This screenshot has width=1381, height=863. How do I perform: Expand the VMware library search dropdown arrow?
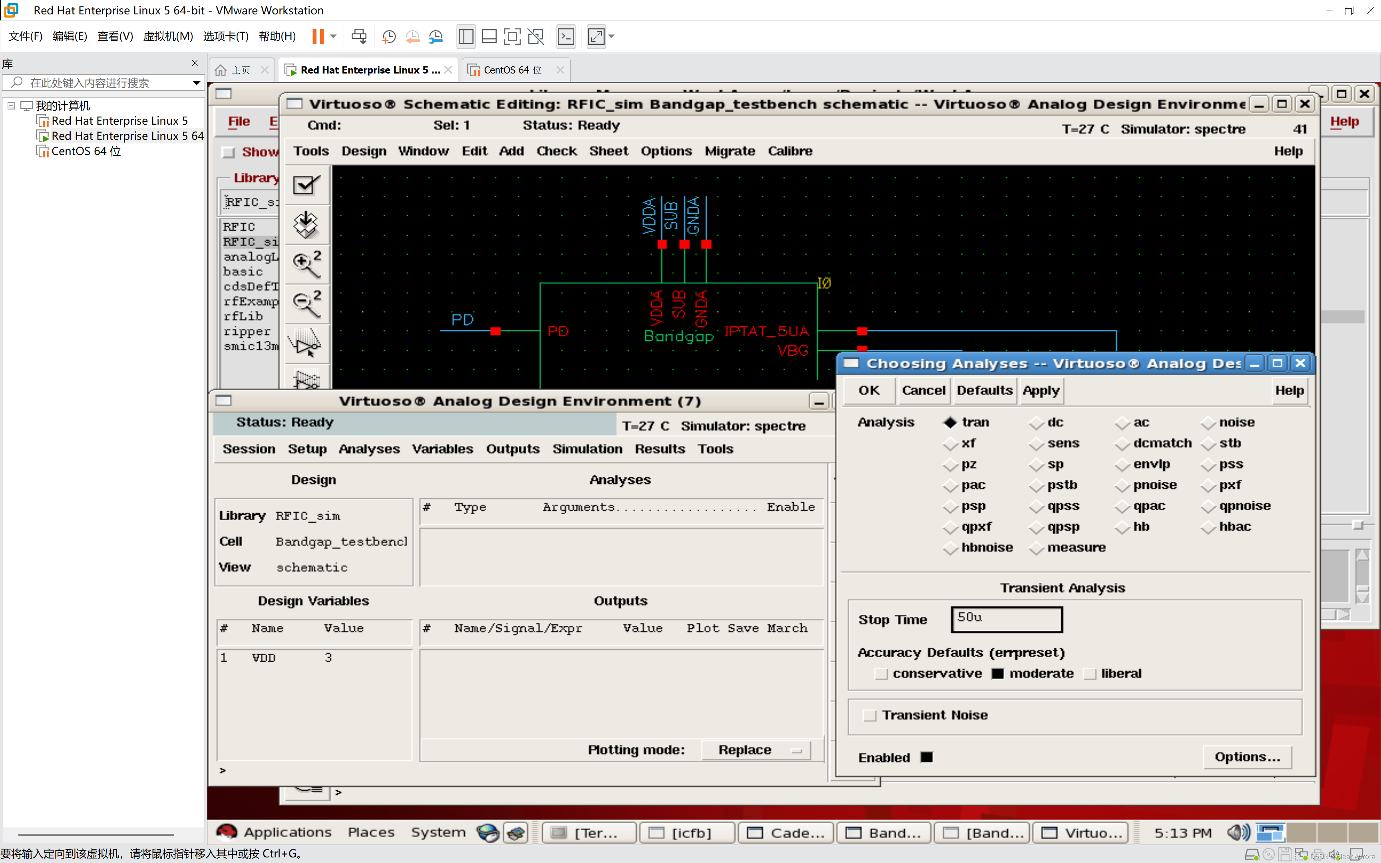(196, 83)
